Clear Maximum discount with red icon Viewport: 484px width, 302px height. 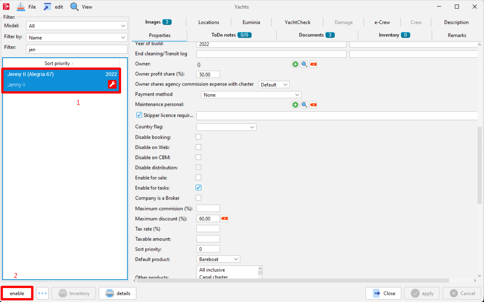tap(224, 219)
